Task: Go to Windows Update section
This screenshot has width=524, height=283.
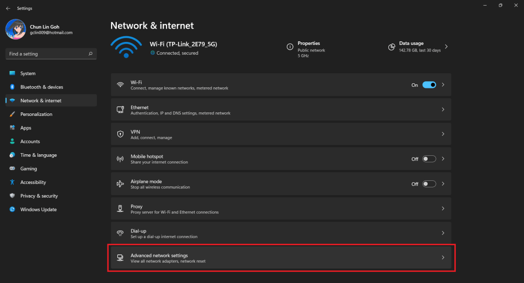Action: (38, 209)
